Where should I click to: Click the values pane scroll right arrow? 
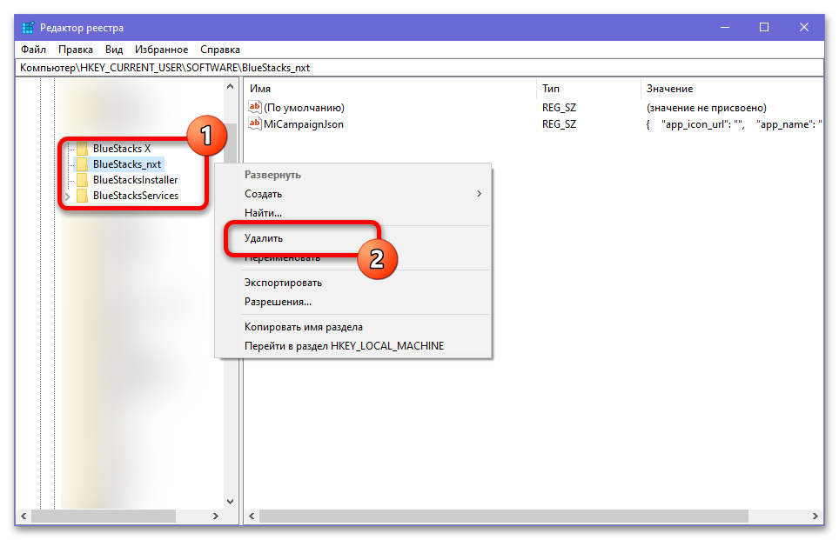point(815,516)
